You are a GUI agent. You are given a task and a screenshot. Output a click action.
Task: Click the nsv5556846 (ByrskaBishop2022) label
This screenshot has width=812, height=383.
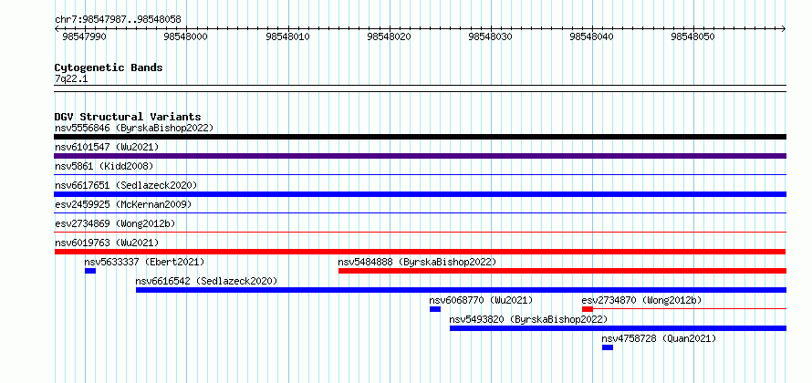134,128
